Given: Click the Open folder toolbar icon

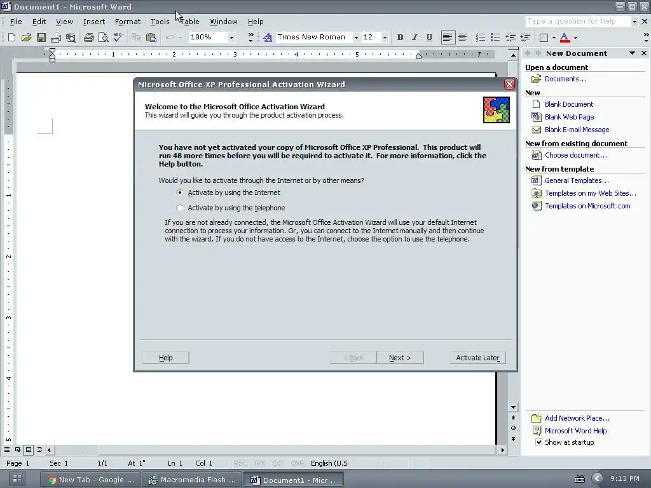Looking at the screenshot, I should [26, 37].
